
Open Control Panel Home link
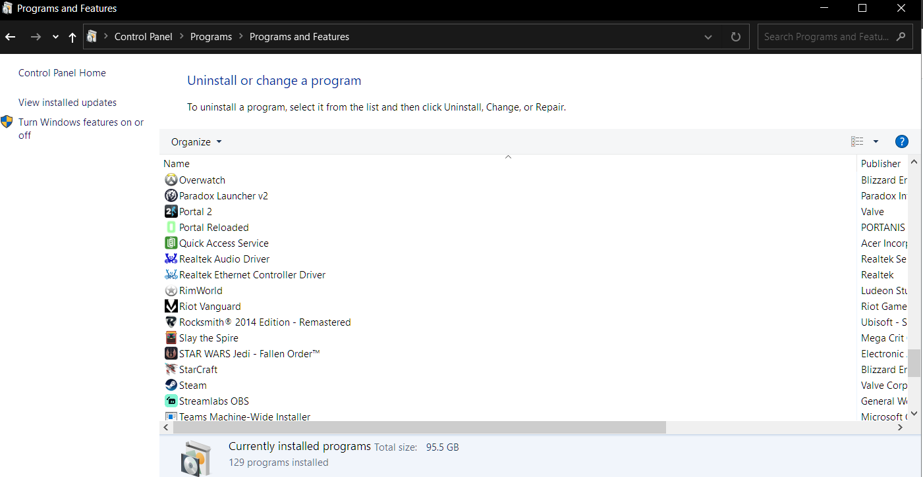point(62,73)
